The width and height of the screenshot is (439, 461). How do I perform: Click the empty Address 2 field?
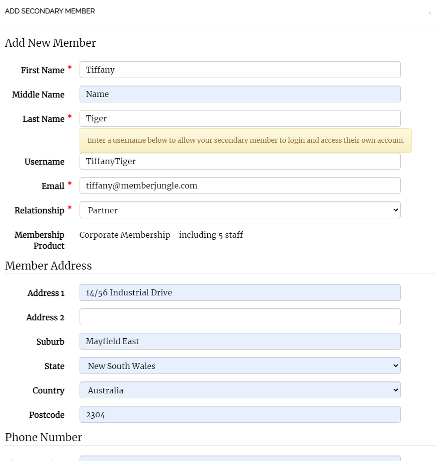coord(240,317)
